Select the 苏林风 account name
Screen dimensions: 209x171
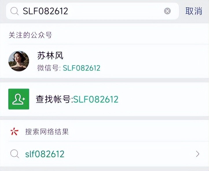pos(50,55)
